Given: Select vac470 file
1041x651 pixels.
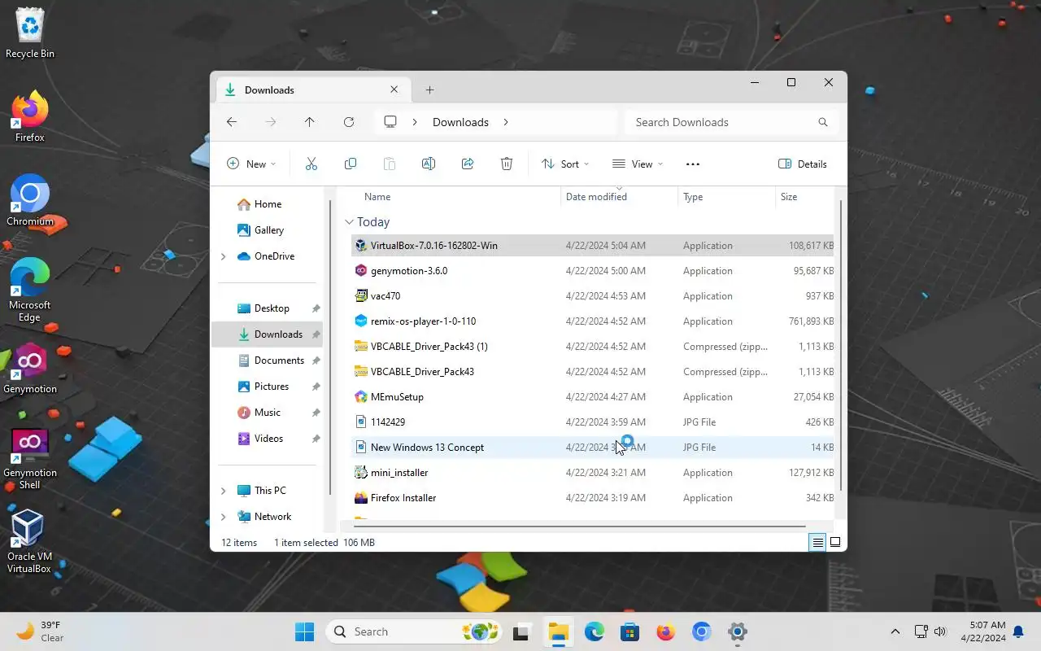Looking at the screenshot, I should tap(592, 296).
